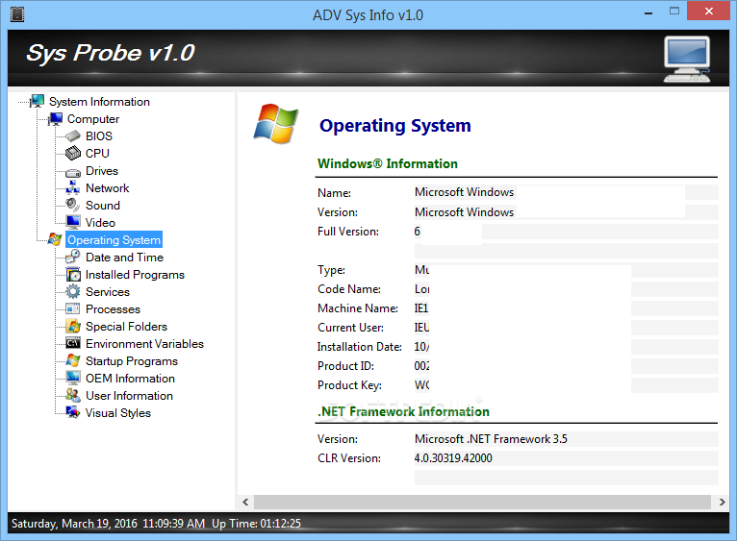Click the Visual Styles icon

click(x=73, y=413)
